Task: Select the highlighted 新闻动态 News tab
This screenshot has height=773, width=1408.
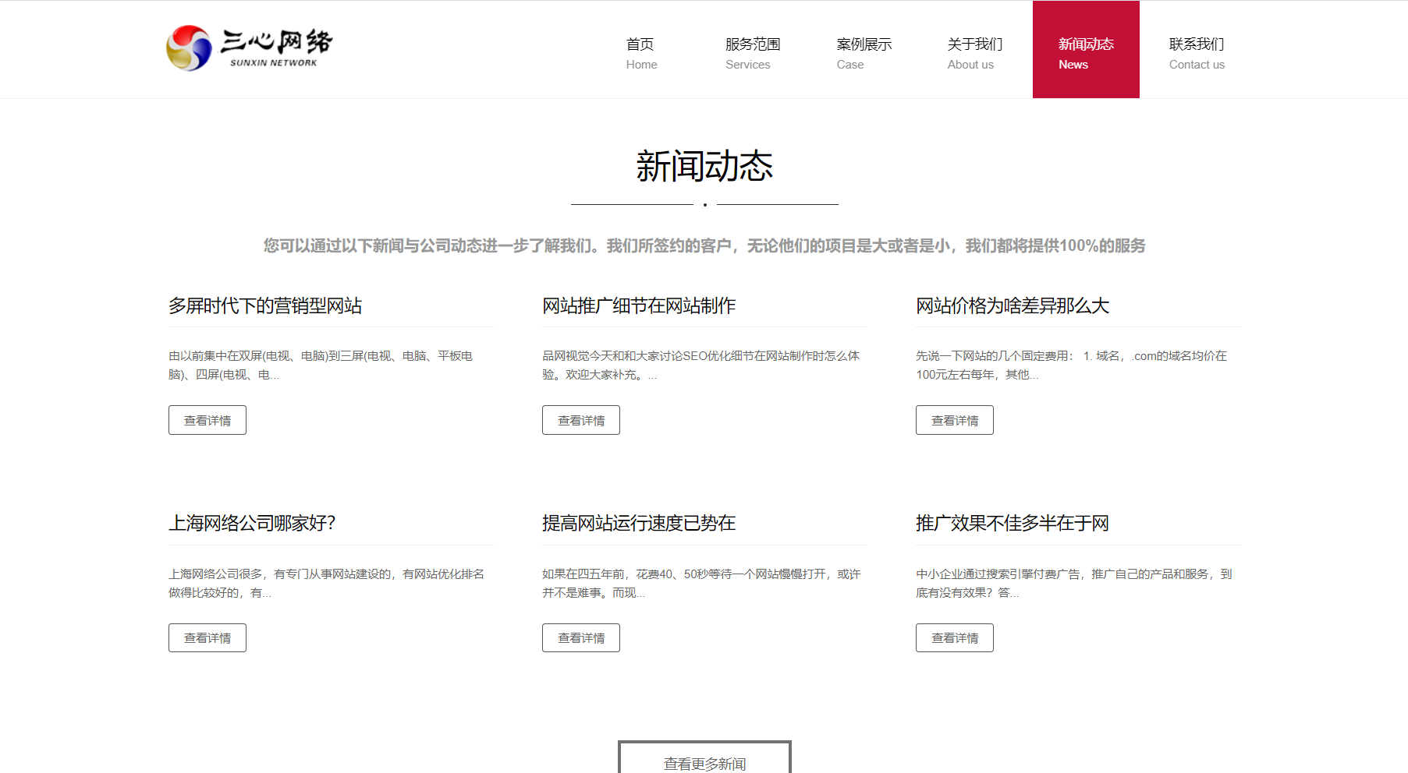Action: coord(1085,53)
